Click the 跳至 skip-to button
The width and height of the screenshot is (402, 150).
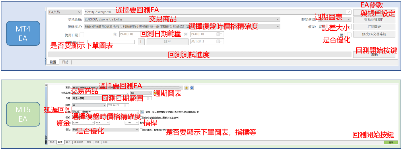(168, 42)
